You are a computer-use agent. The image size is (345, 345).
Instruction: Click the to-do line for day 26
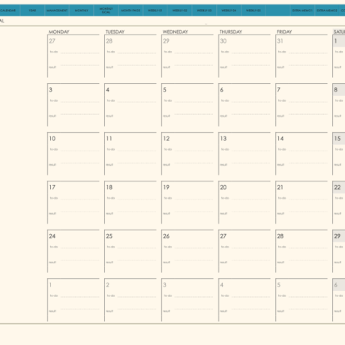193,248
